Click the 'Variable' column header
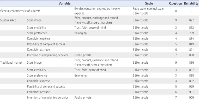 click(x=64, y=3)
